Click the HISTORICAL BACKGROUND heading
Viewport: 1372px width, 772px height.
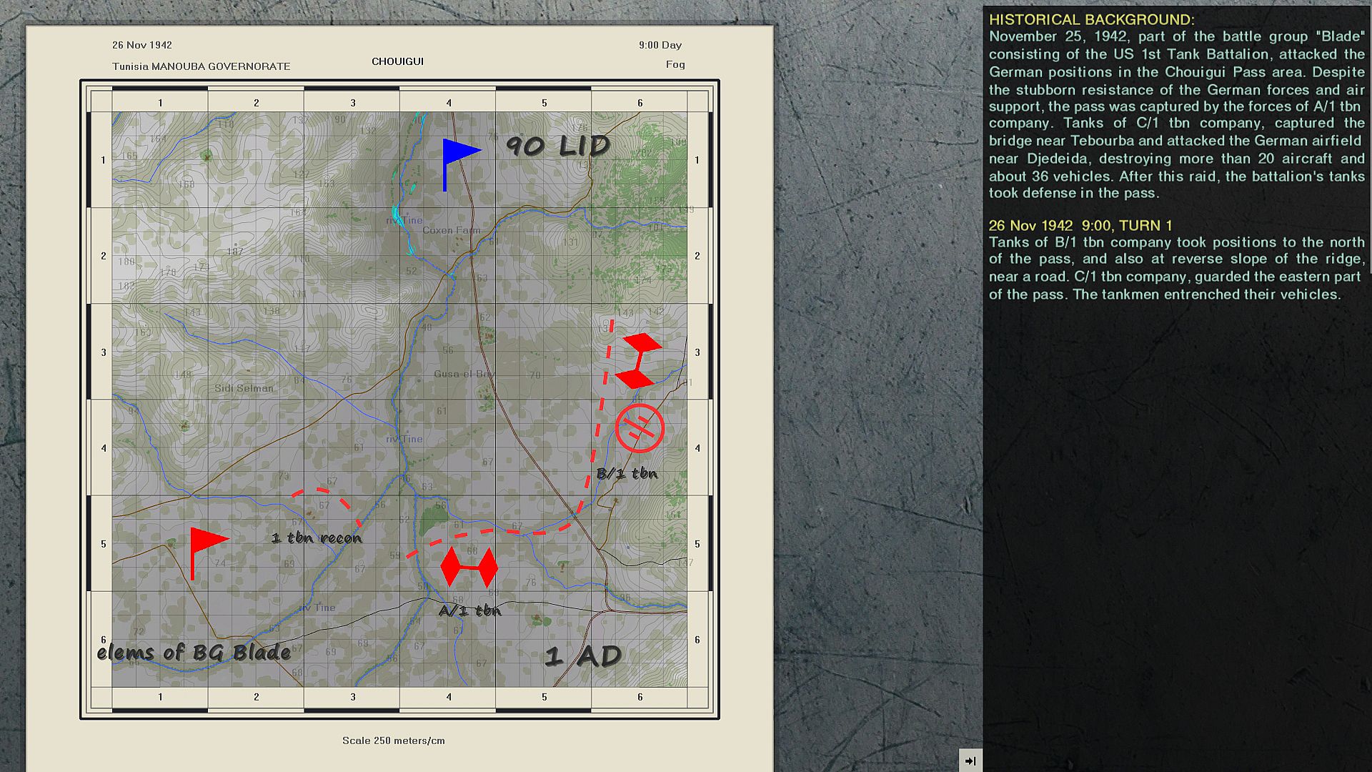[x=1091, y=20]
